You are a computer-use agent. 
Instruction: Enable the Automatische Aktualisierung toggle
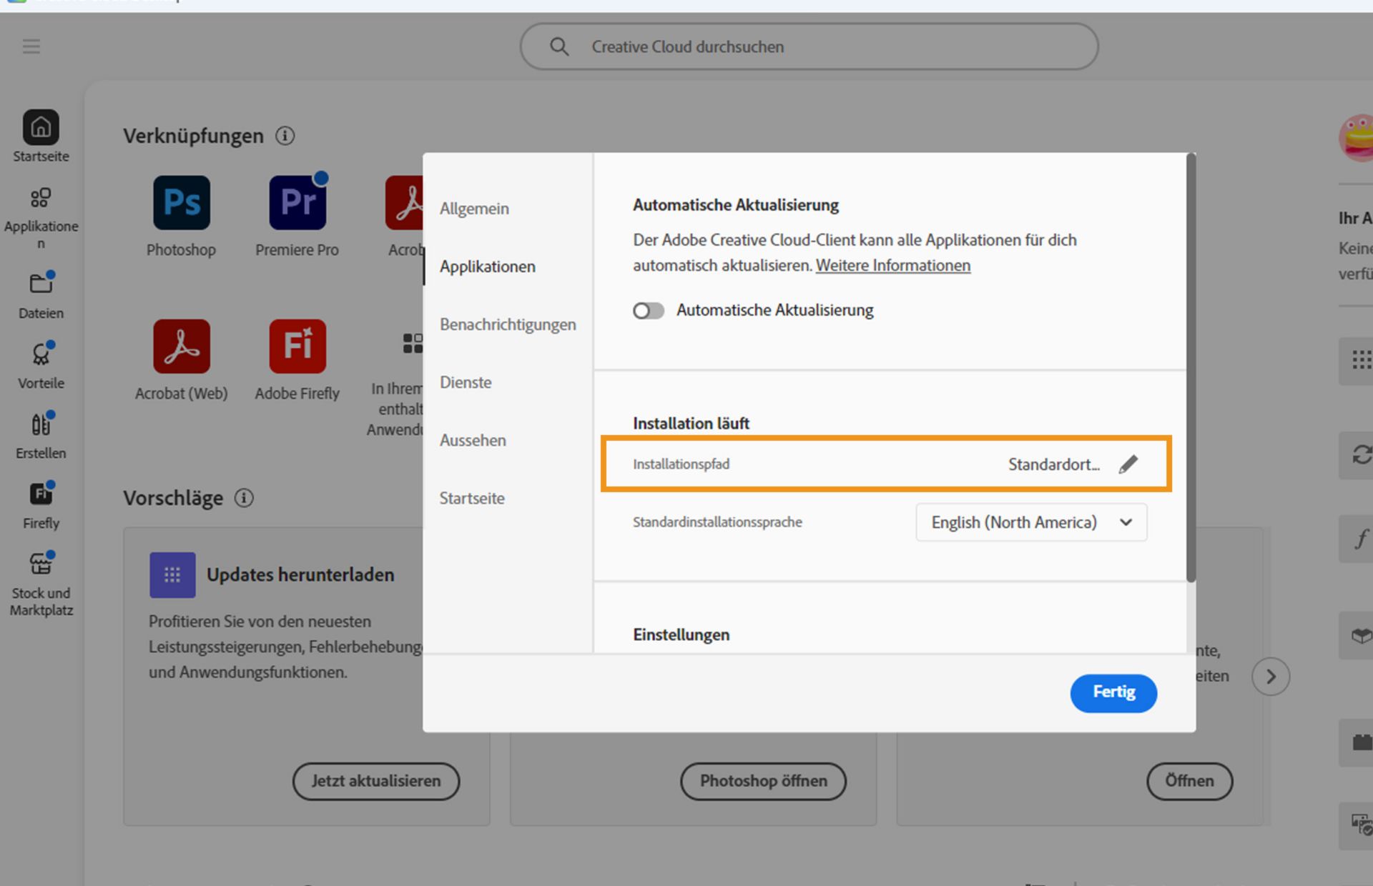point(649,311)
